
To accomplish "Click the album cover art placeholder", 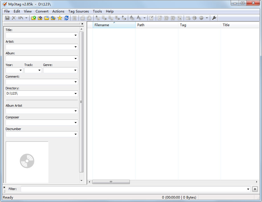I will coord(27,162).
